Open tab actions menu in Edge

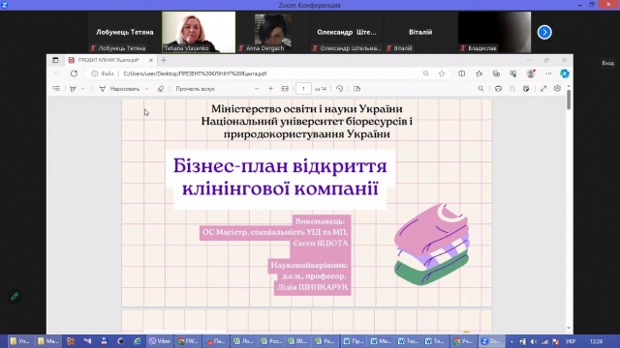coord(55,60)
